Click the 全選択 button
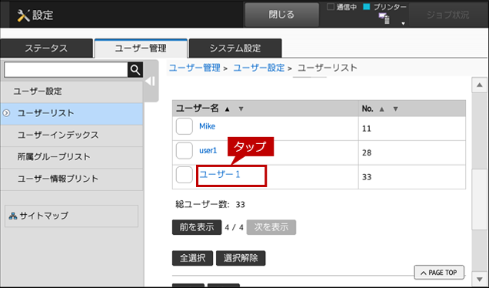489x288 pixels. (192, 258)
